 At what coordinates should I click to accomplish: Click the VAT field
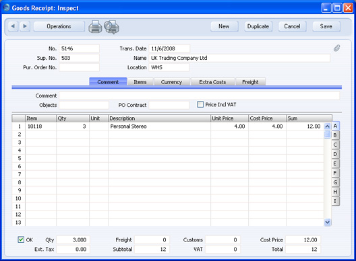coord(222,249)
